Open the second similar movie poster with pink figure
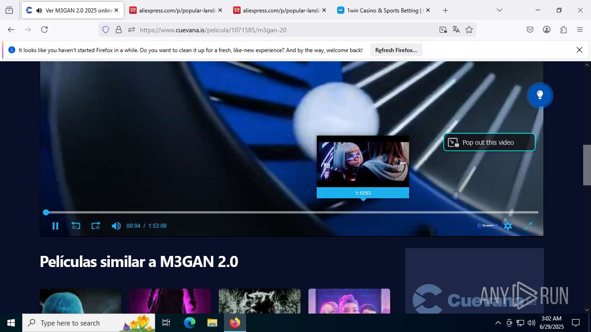 170,301
